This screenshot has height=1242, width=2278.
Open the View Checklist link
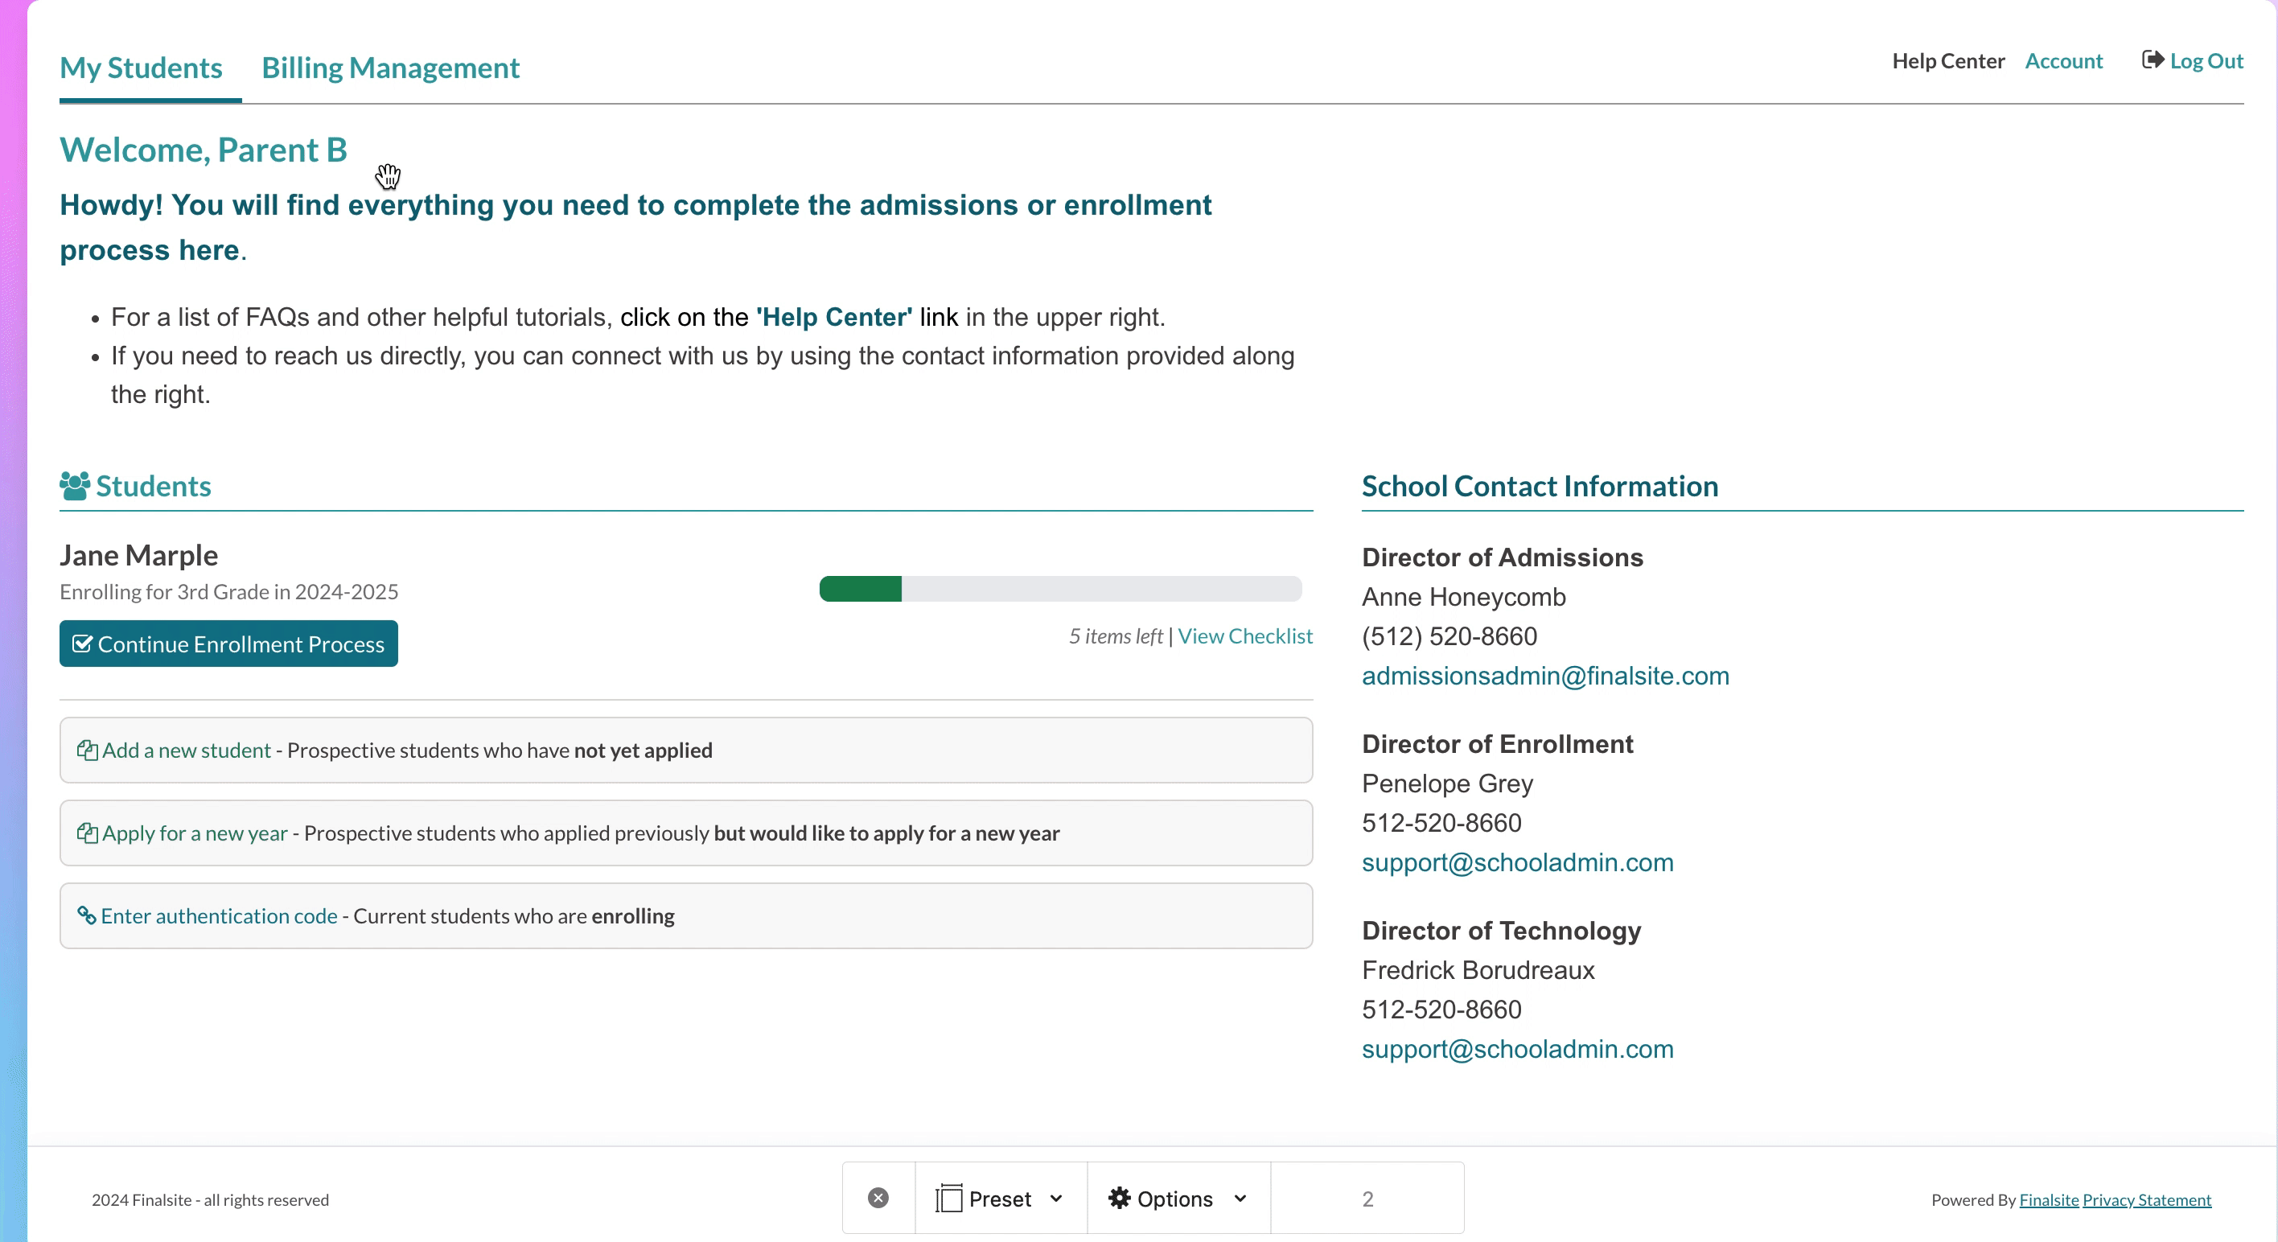point(1244,636)
